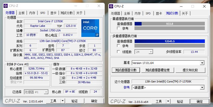Click CPU-Z app icon in left window title bar

(6, 6)
